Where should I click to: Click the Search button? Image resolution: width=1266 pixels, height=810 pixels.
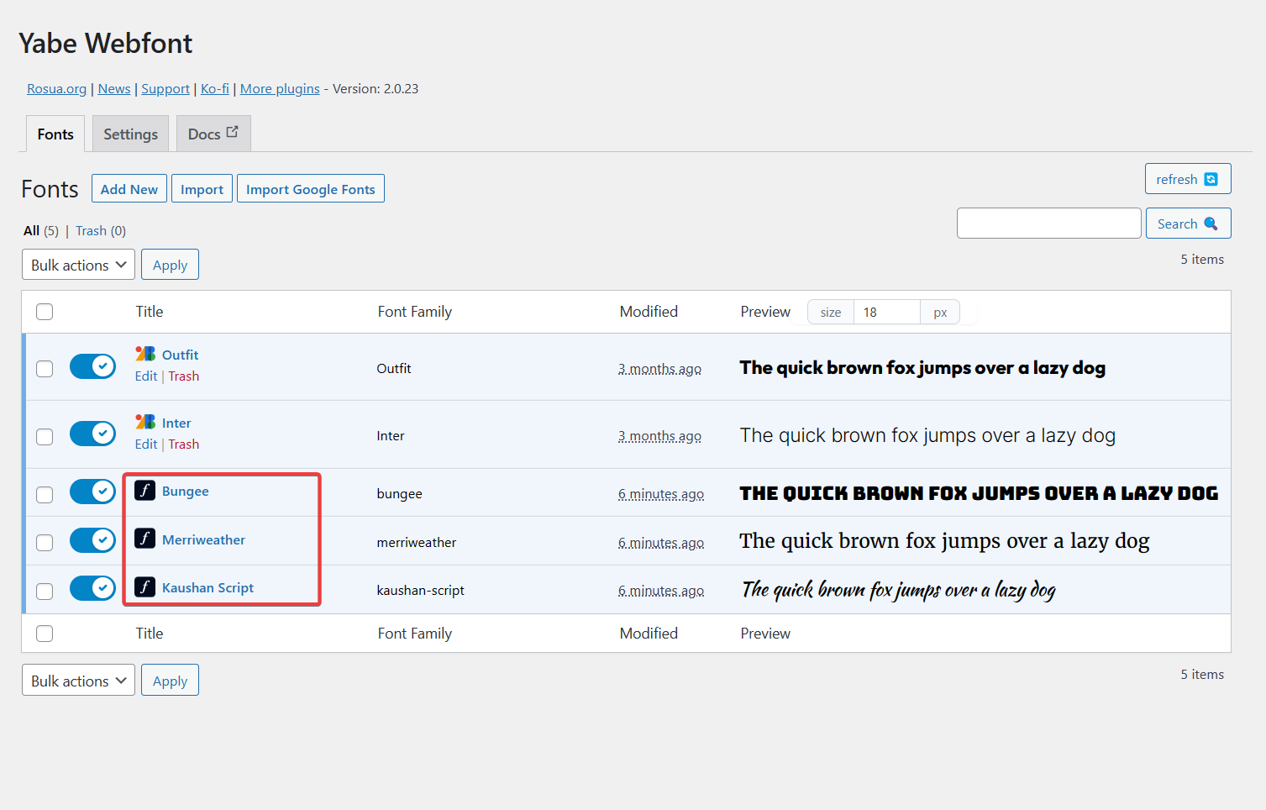[1188, 224]
